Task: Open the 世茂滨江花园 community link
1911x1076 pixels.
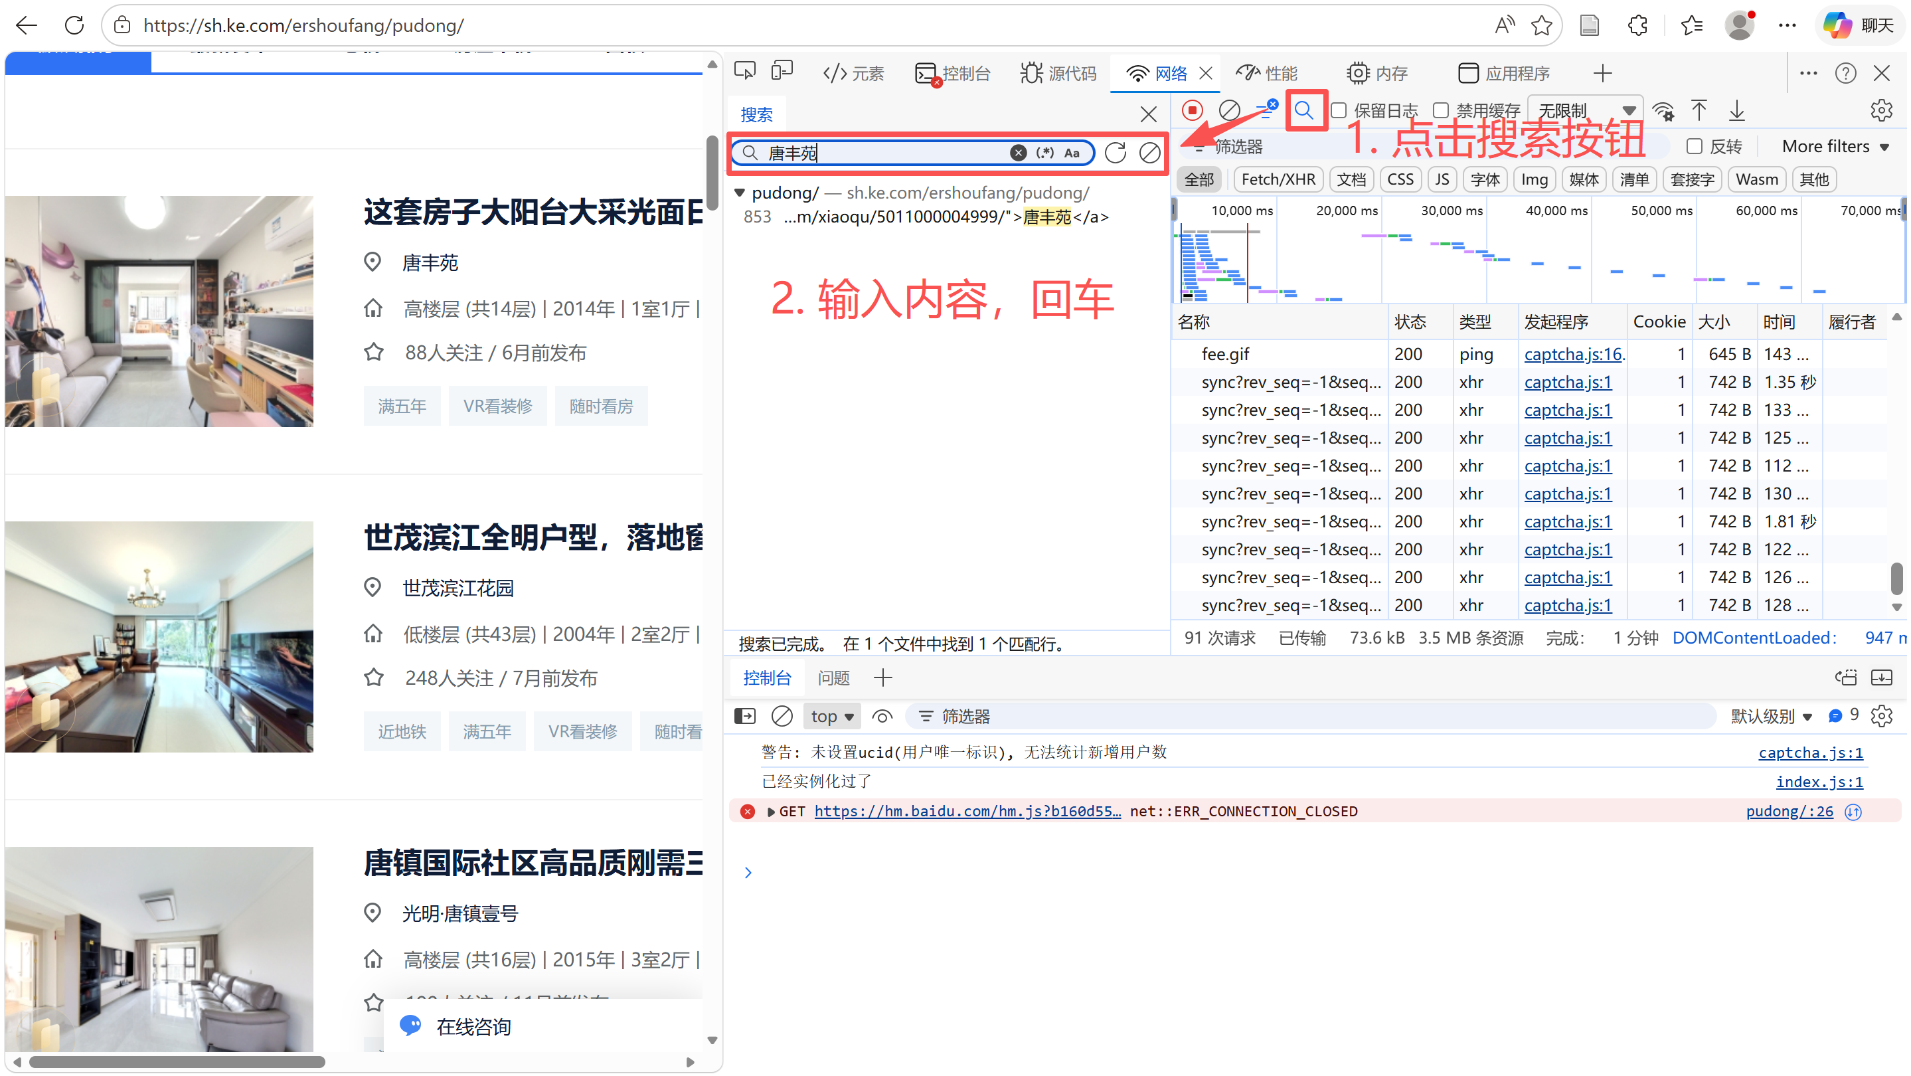Action: coord(457,588)
